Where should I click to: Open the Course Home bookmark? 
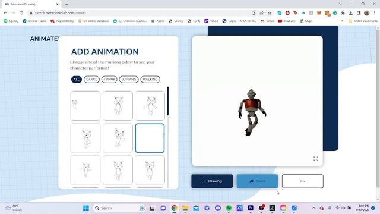pos(34,21)
